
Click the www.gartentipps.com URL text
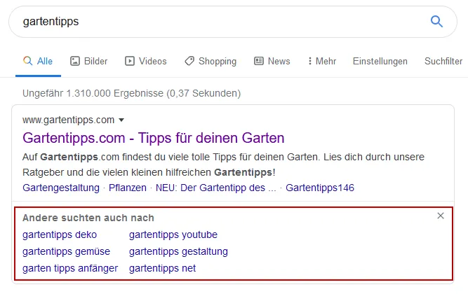[68, 120]
